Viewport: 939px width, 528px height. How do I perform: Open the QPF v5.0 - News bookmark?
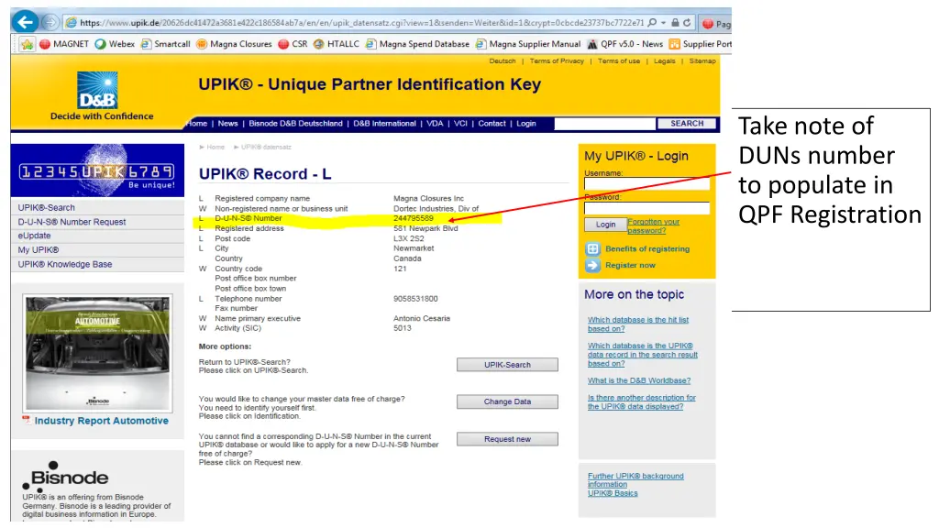point(624,44)
